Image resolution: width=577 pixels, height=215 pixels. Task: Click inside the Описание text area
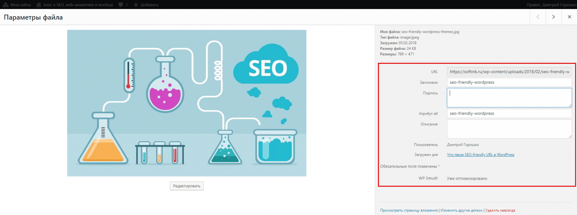pyautogui.click(x=509, y=129)
